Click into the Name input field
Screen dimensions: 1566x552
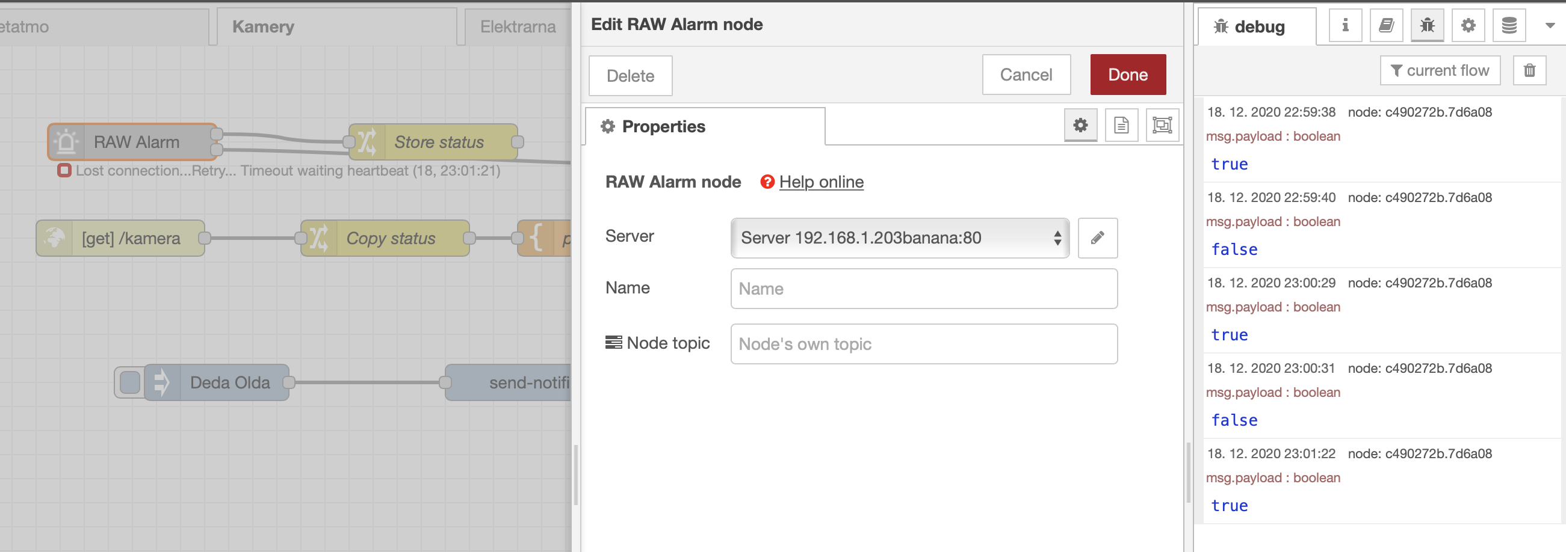pos(924,289)
